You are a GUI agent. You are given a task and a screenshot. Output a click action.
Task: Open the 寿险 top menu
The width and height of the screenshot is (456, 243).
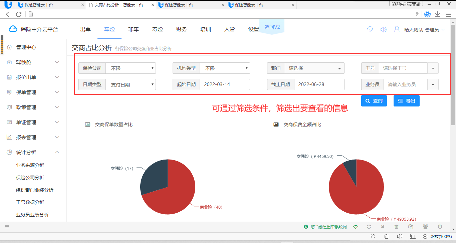coord(158,29)
